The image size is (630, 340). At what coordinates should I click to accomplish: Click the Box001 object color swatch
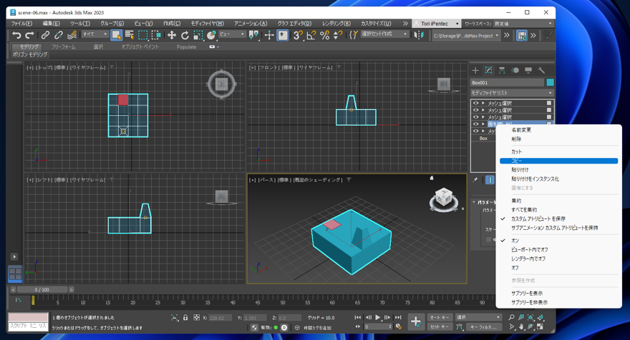[550, 82]
